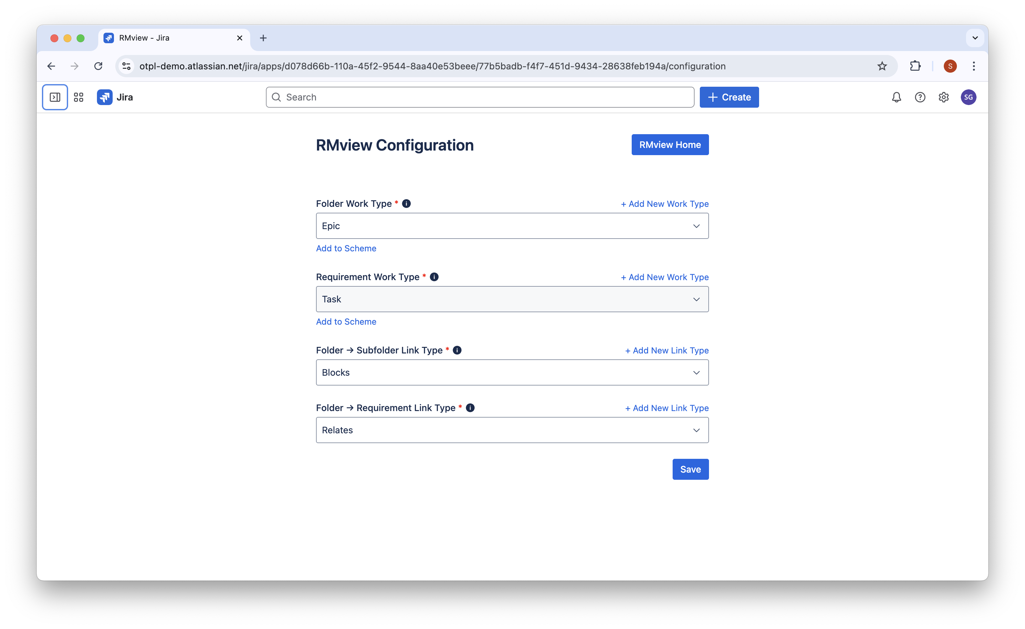Open browser extensions puzzle icon
The width and height of the screenshot is (1025, 629).
pyautogui.click(x=915, y=66)
